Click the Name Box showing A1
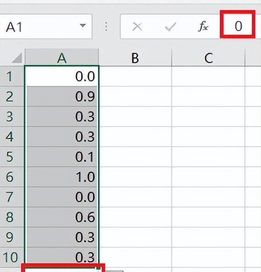 (x=45, y=27)
